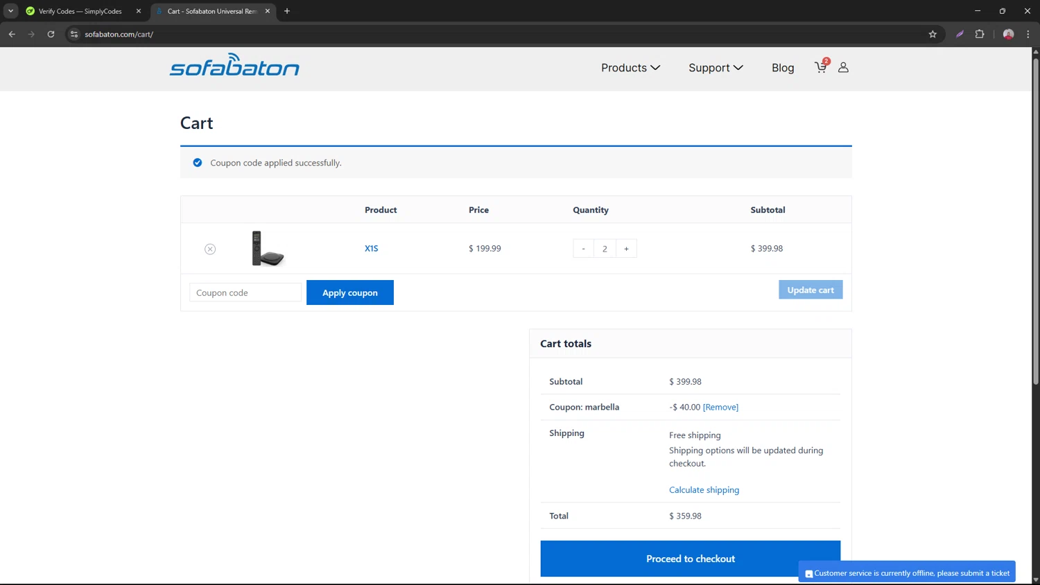Click the page vertical scrollbar
This screenshot has width=1040, height=585.
tap(1036, 222)
